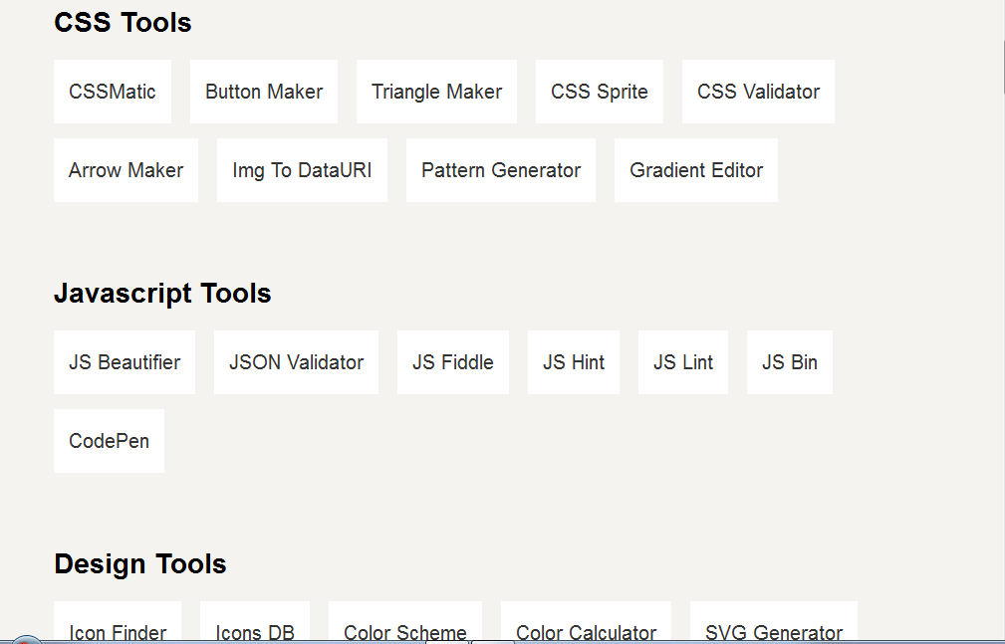Open the JS Hint tool

[x=574, y=362]
